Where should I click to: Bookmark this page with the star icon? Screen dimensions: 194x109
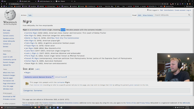pos(167,4)
